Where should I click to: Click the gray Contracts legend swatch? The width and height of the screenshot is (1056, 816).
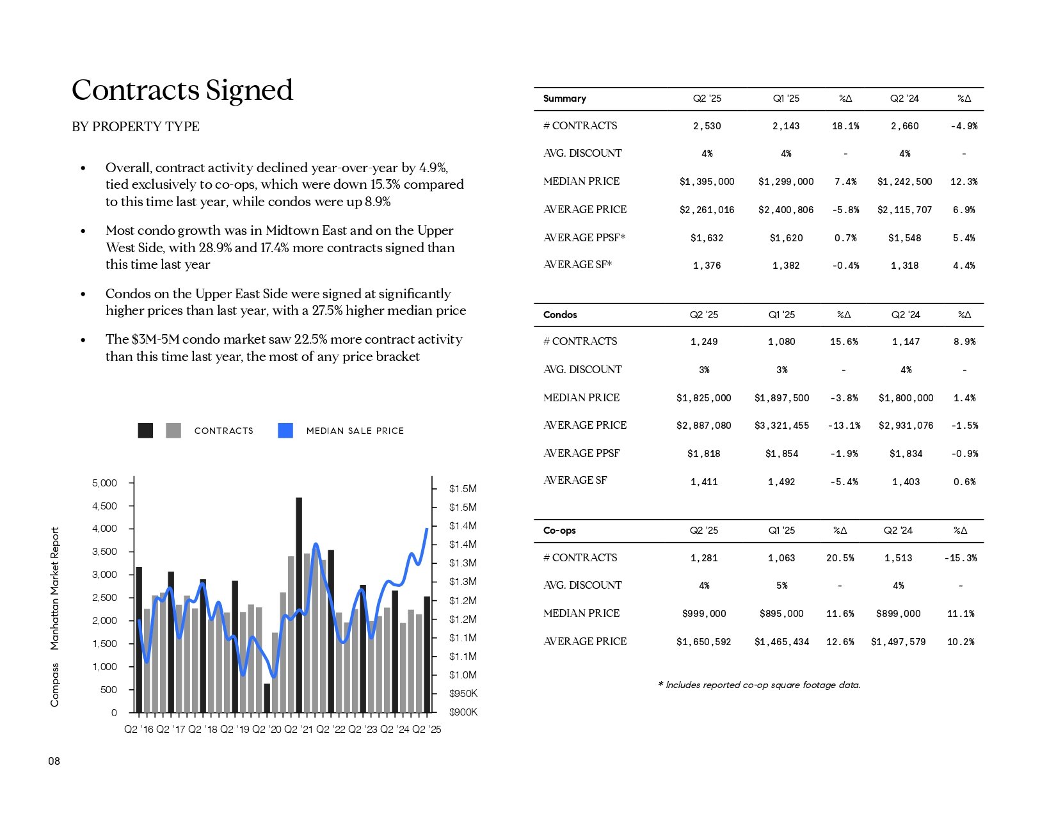click(173, 430)
